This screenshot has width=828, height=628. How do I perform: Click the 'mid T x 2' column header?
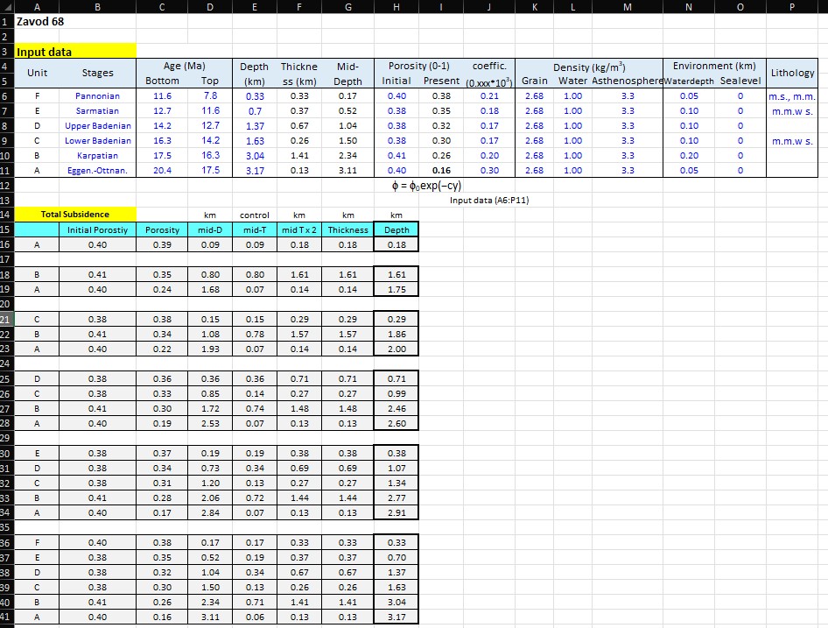(299, 230)
